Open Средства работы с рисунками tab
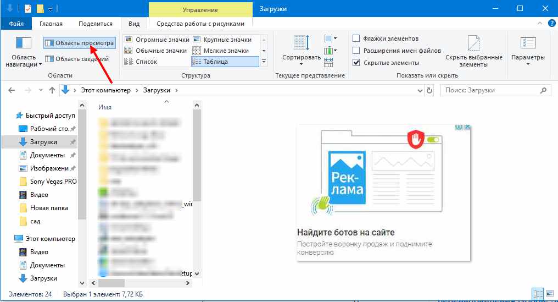 (200, 24)
